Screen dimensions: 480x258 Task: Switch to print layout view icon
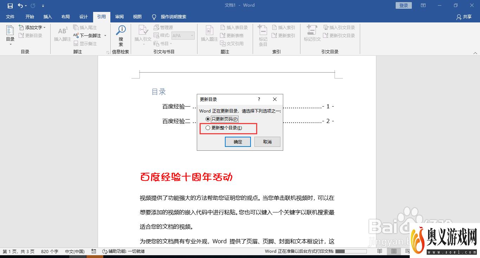tap(394, 251)
